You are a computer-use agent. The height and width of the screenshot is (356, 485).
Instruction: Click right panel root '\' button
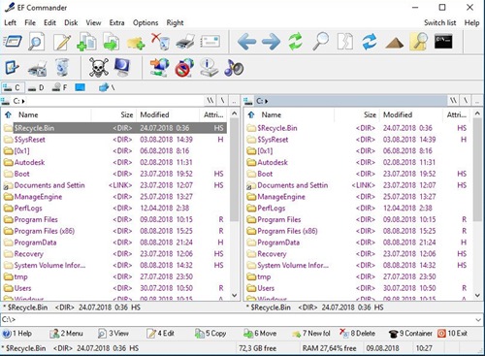[466, 101]
